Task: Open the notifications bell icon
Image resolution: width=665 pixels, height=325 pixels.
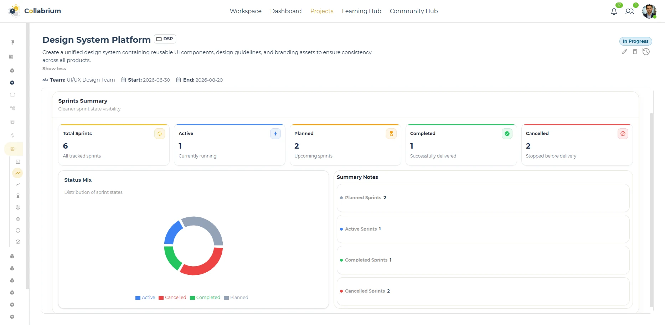Action: pyautogui.click(x=614, y=11)
